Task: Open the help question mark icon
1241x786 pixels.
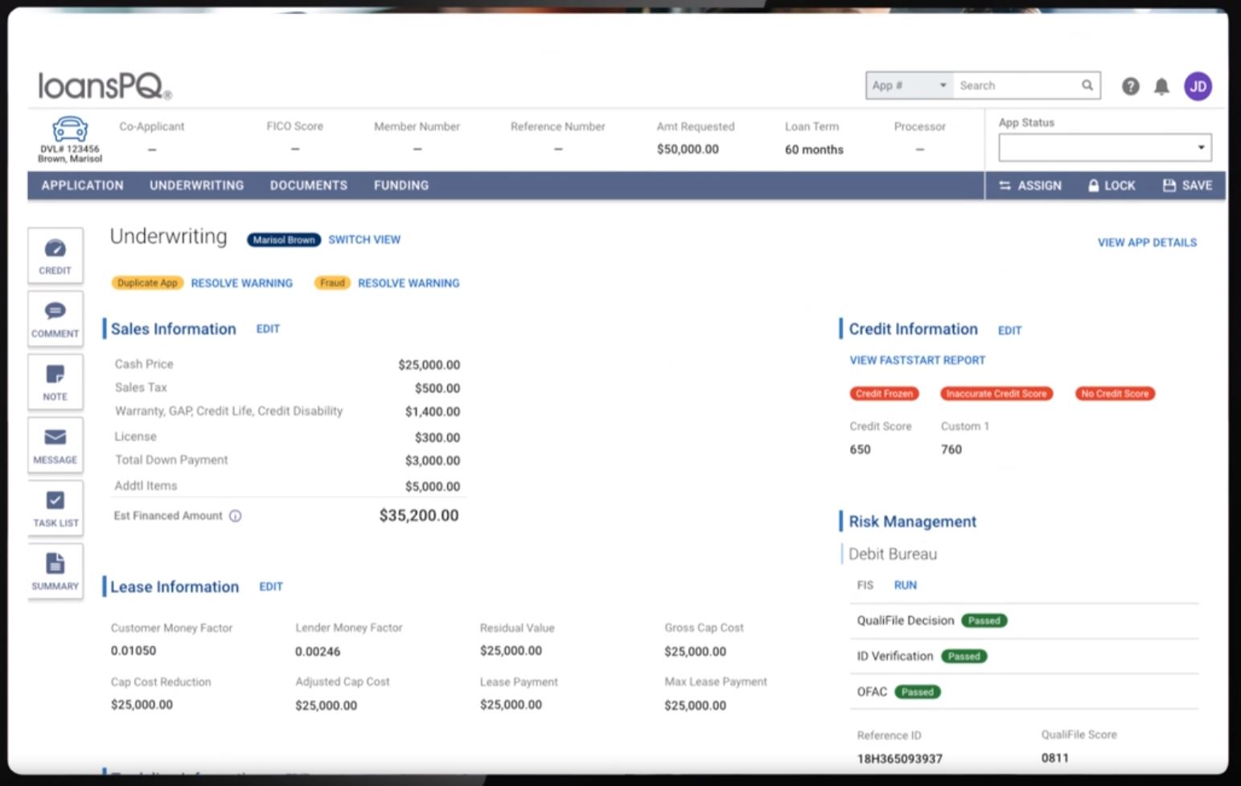Action: click(x=1130, y=85)
